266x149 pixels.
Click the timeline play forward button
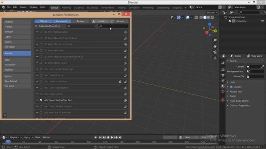(112, 137)
